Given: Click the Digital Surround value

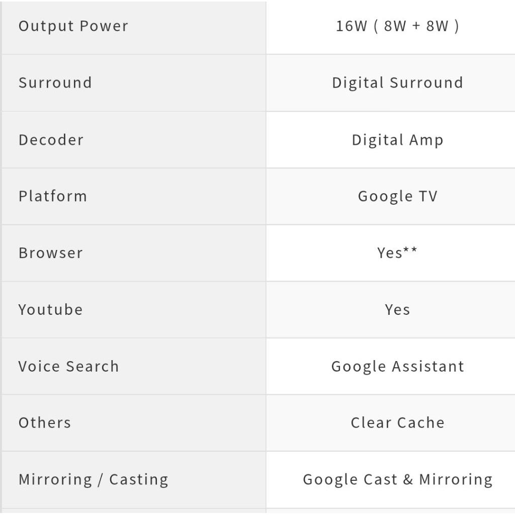Looking at the screenshot, I should (397, 82).
